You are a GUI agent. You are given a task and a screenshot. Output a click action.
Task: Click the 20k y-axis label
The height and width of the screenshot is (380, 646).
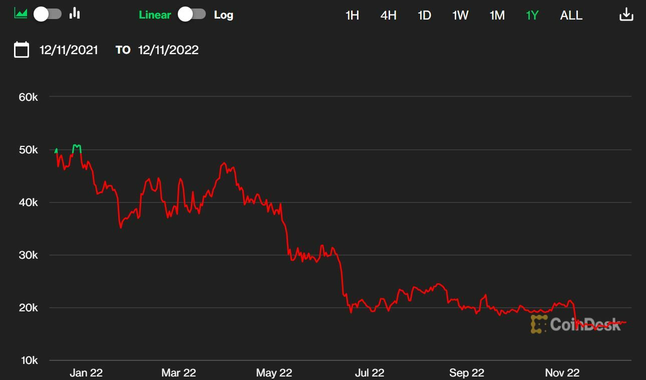(29, 308)
